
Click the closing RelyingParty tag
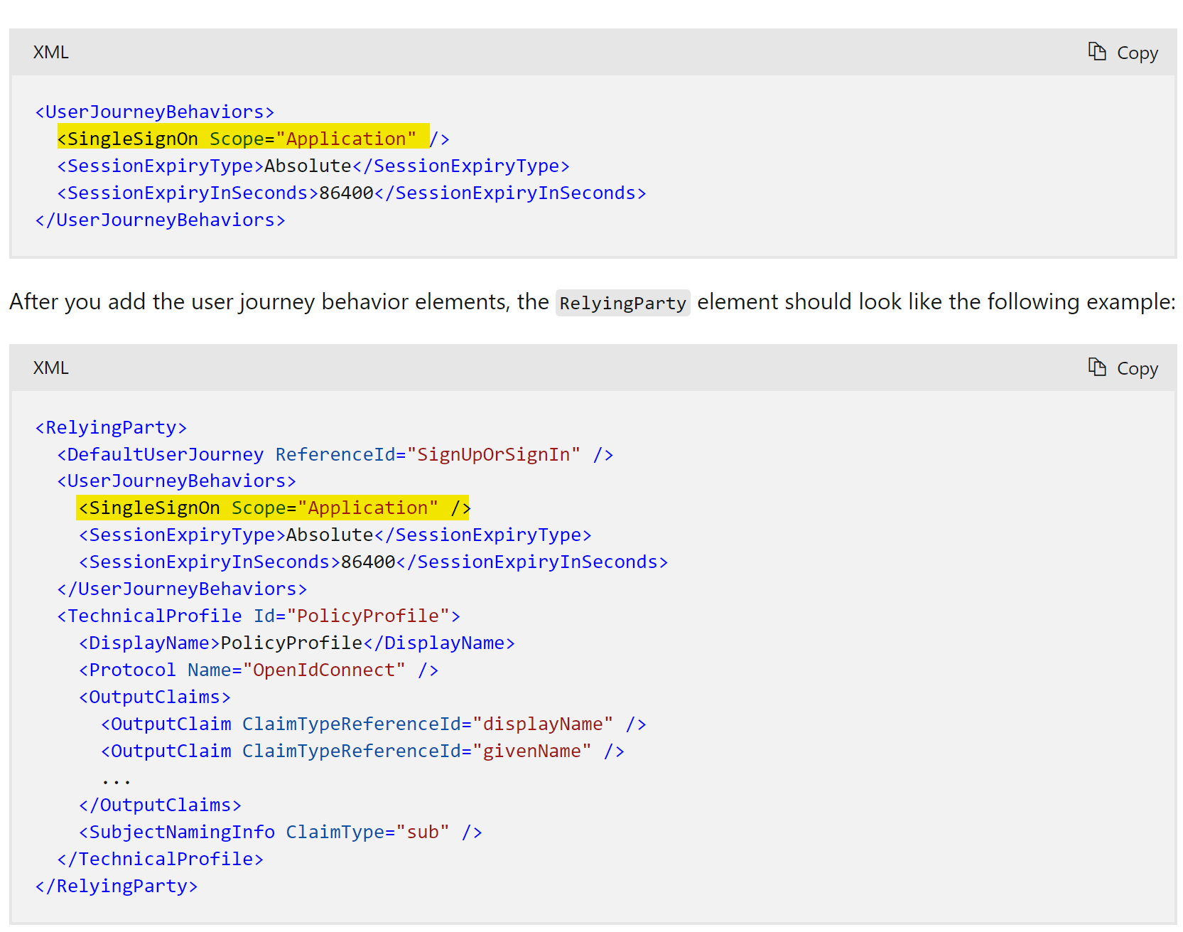click(117, 886)
